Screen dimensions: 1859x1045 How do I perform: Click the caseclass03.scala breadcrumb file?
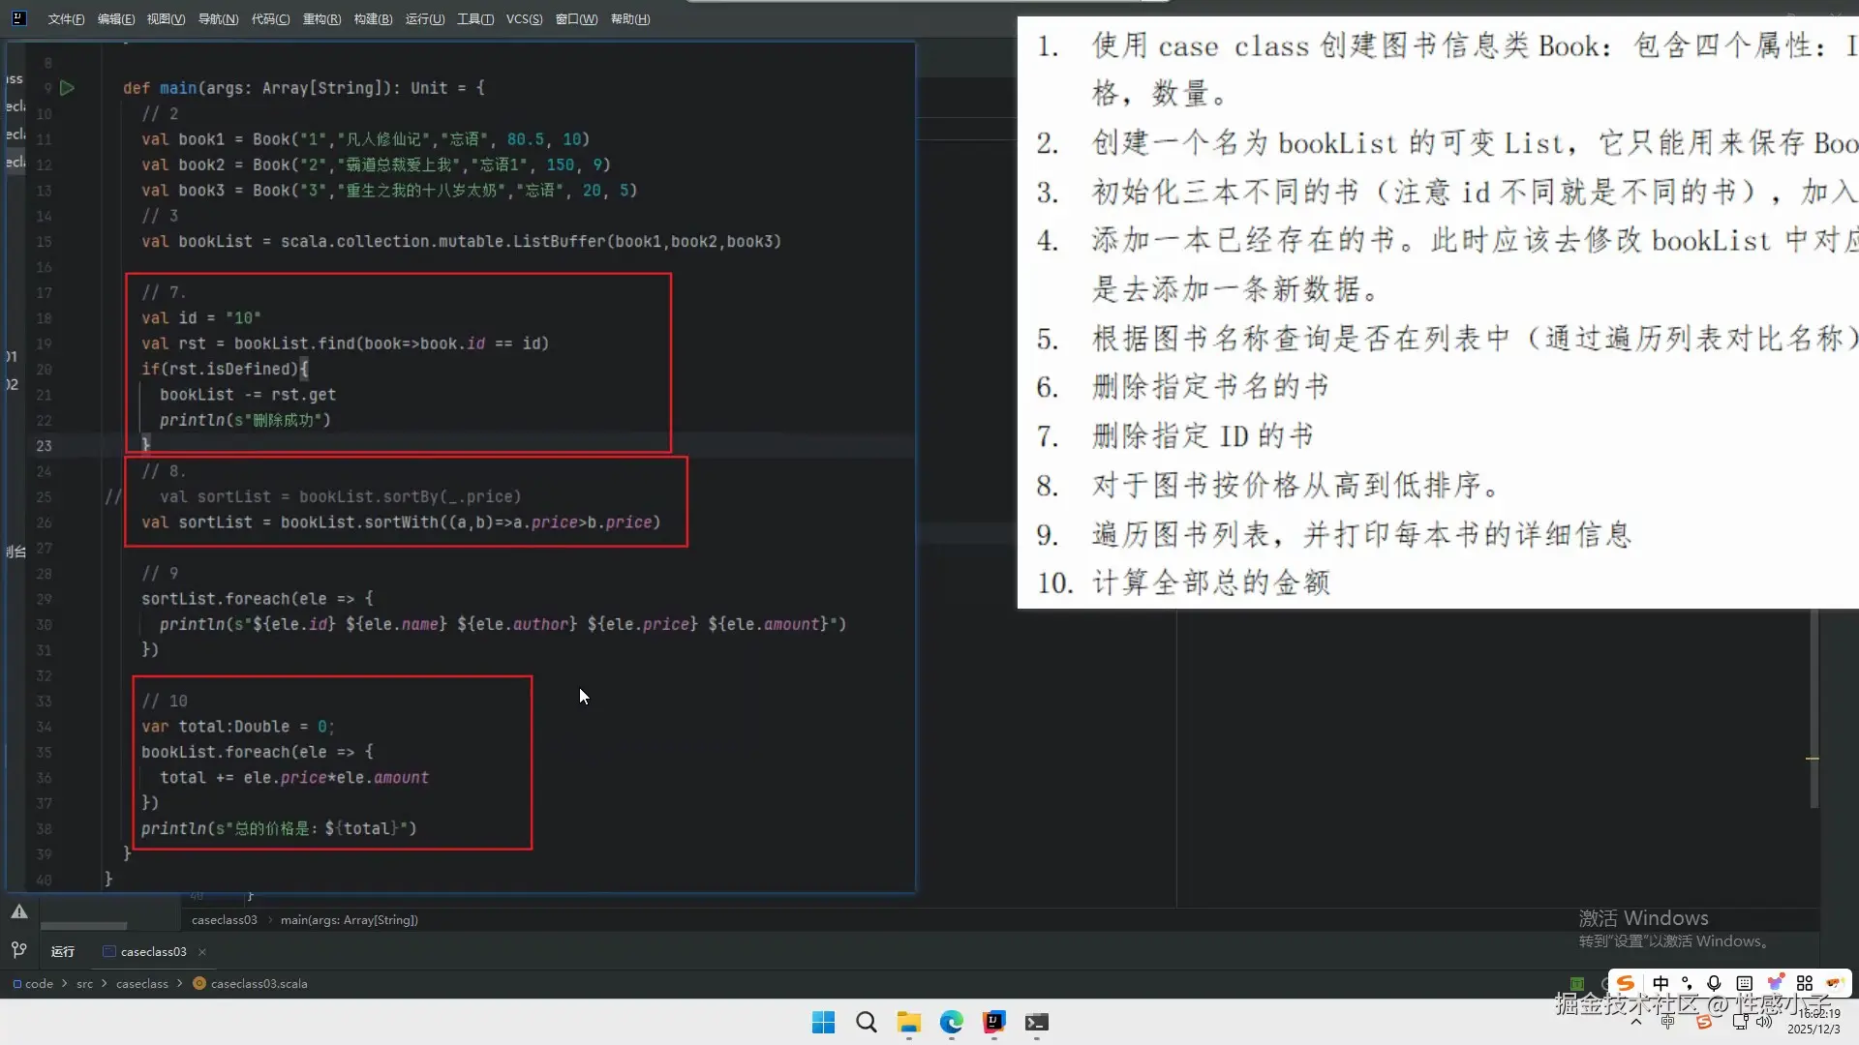(259, 984)
